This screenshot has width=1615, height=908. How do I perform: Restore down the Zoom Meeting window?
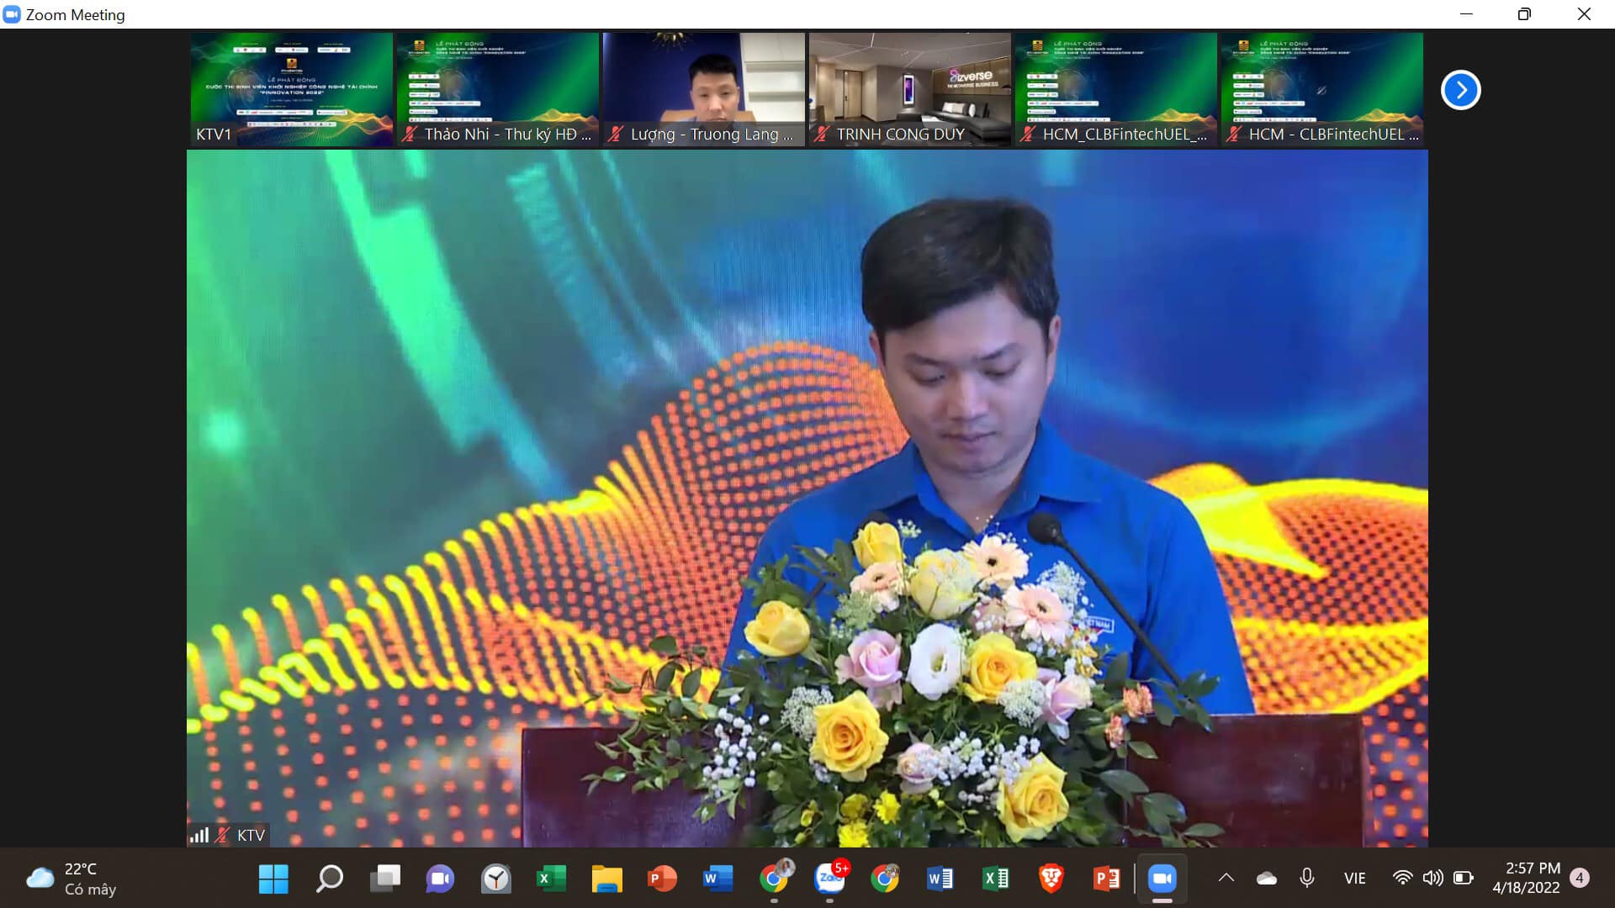coord(1524,14)
